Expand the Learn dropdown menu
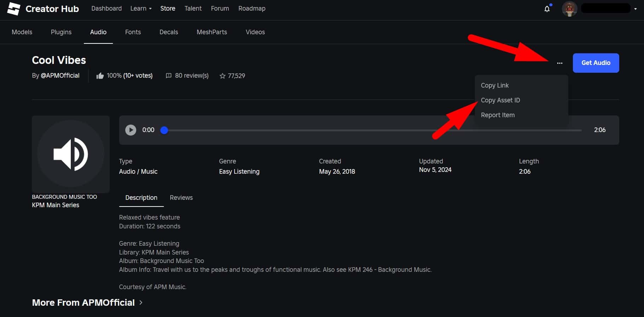The image size is (644, 317). coord(141,8)
